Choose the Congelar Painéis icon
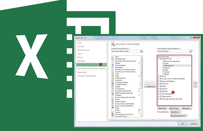The height and width of the screenshot is (131, 203). point(113,85)
